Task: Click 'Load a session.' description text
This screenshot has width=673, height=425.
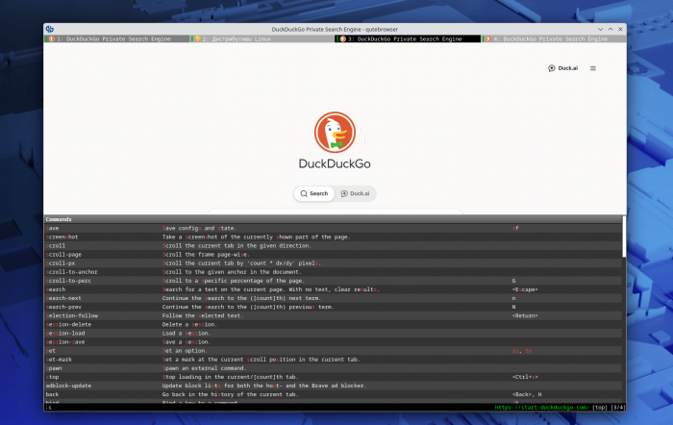Action: (x=187, y=333)
